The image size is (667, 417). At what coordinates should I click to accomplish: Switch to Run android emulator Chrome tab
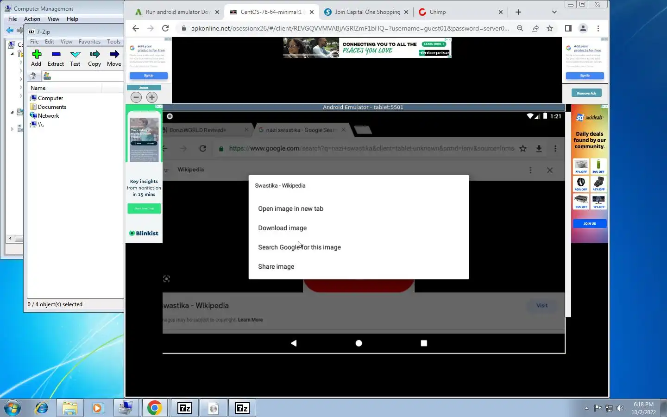[178, 12]
